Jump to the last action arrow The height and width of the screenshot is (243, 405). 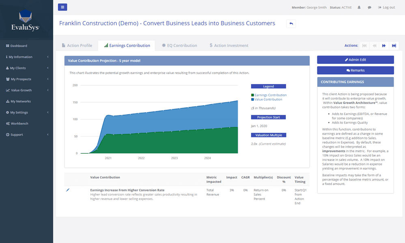[x=394, y=46]
